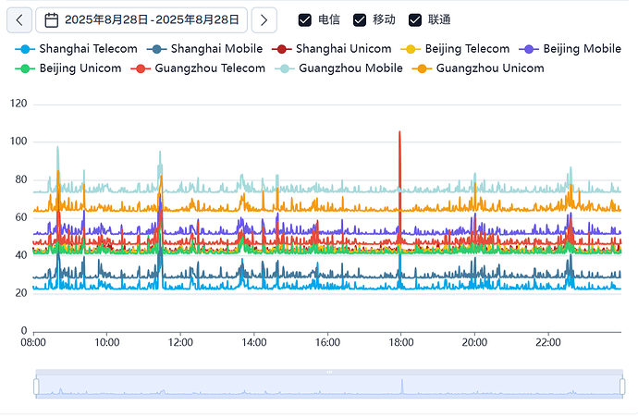
Task: Uncheck the 电信 checkbox
Action: 305,20
